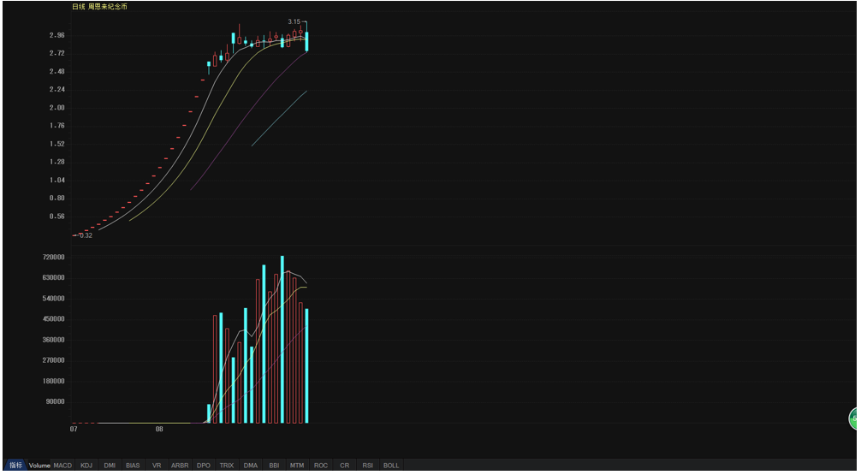Show the BBI indicator
This screenshot has width=861, height=475.
(x=274, y=466)
